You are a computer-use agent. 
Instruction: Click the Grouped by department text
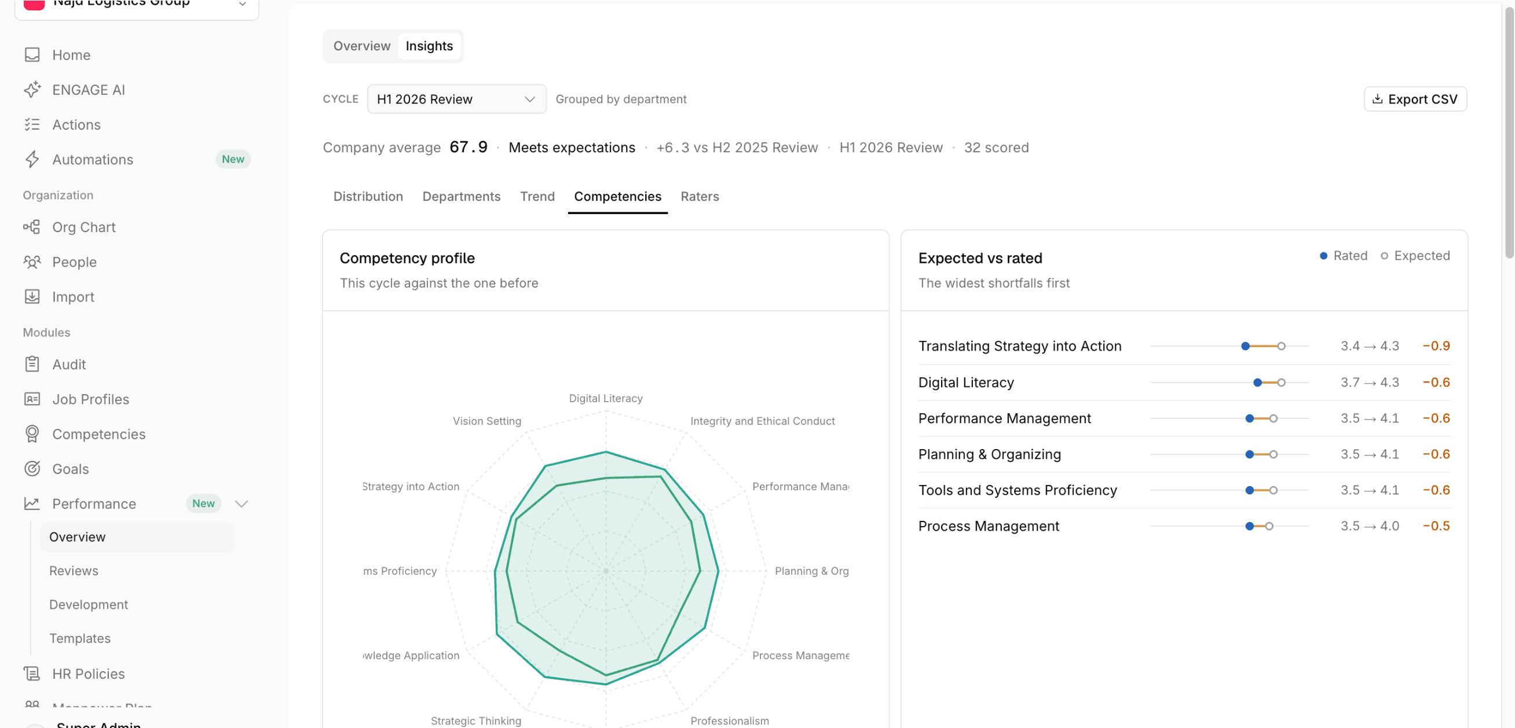621,99
